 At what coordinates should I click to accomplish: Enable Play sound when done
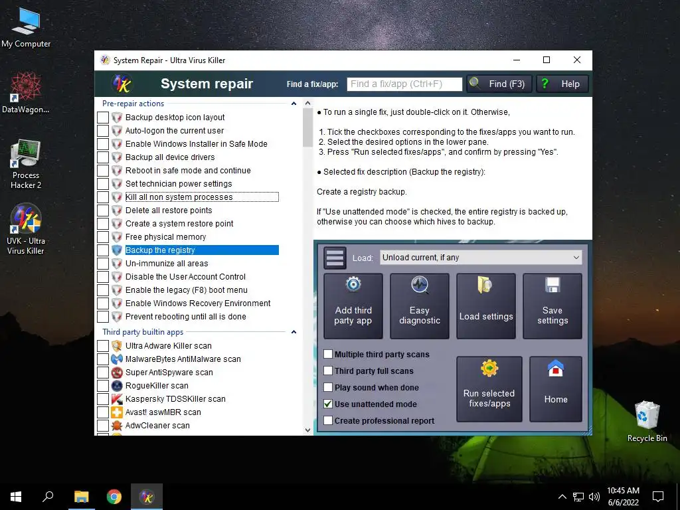328,387
